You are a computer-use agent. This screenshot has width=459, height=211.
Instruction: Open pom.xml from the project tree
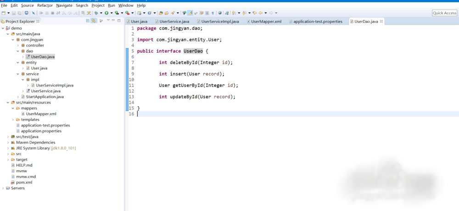tap(24, 182)
